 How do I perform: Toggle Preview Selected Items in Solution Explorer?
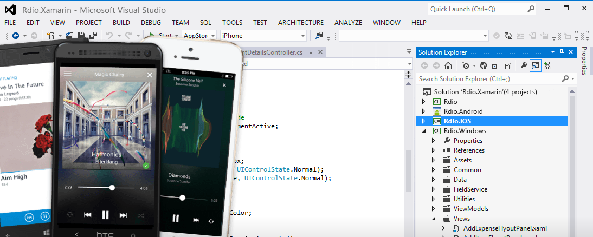point(535,65)
